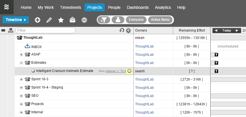Open the column settings gear icon

point(128,30)
